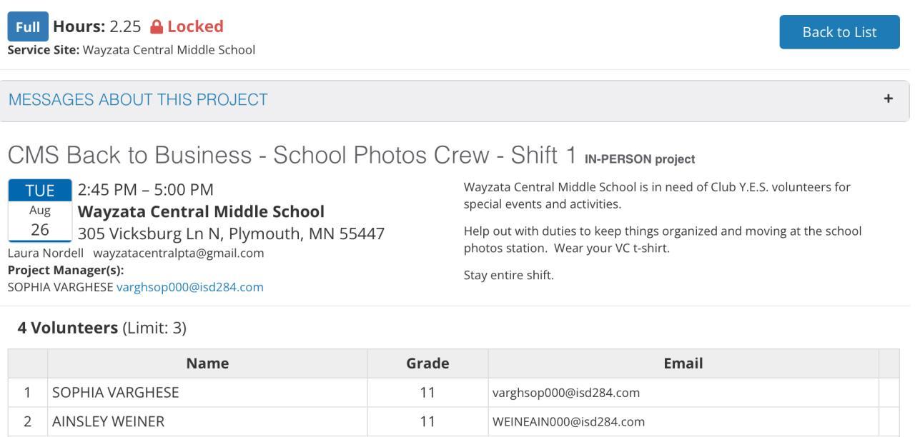Click the 4 Volunteers (Limit: 3) heading

tap(102, 328)
